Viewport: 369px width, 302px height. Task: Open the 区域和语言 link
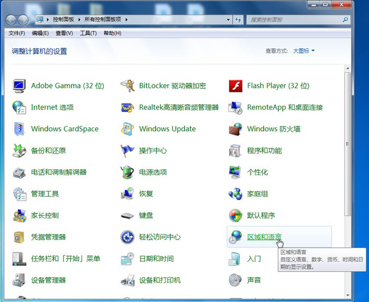264,237
